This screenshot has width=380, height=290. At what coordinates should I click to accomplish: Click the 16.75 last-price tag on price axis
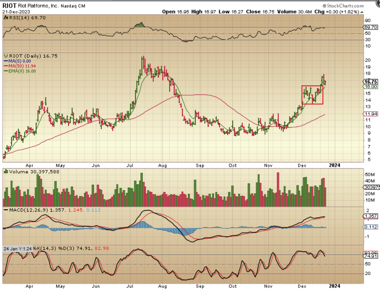[371, 81]
